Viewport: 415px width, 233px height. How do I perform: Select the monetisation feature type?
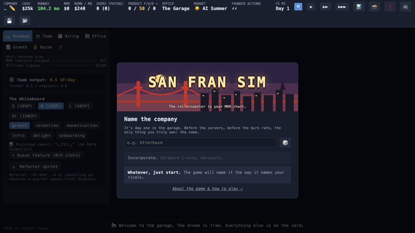(x=82, y=126)
